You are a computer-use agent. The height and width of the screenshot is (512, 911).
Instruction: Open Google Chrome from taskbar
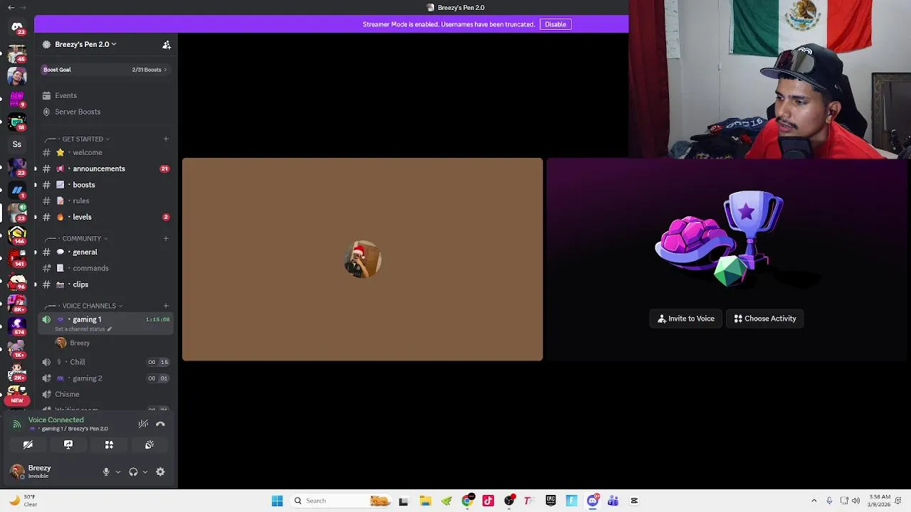click(x=468, y=501)
